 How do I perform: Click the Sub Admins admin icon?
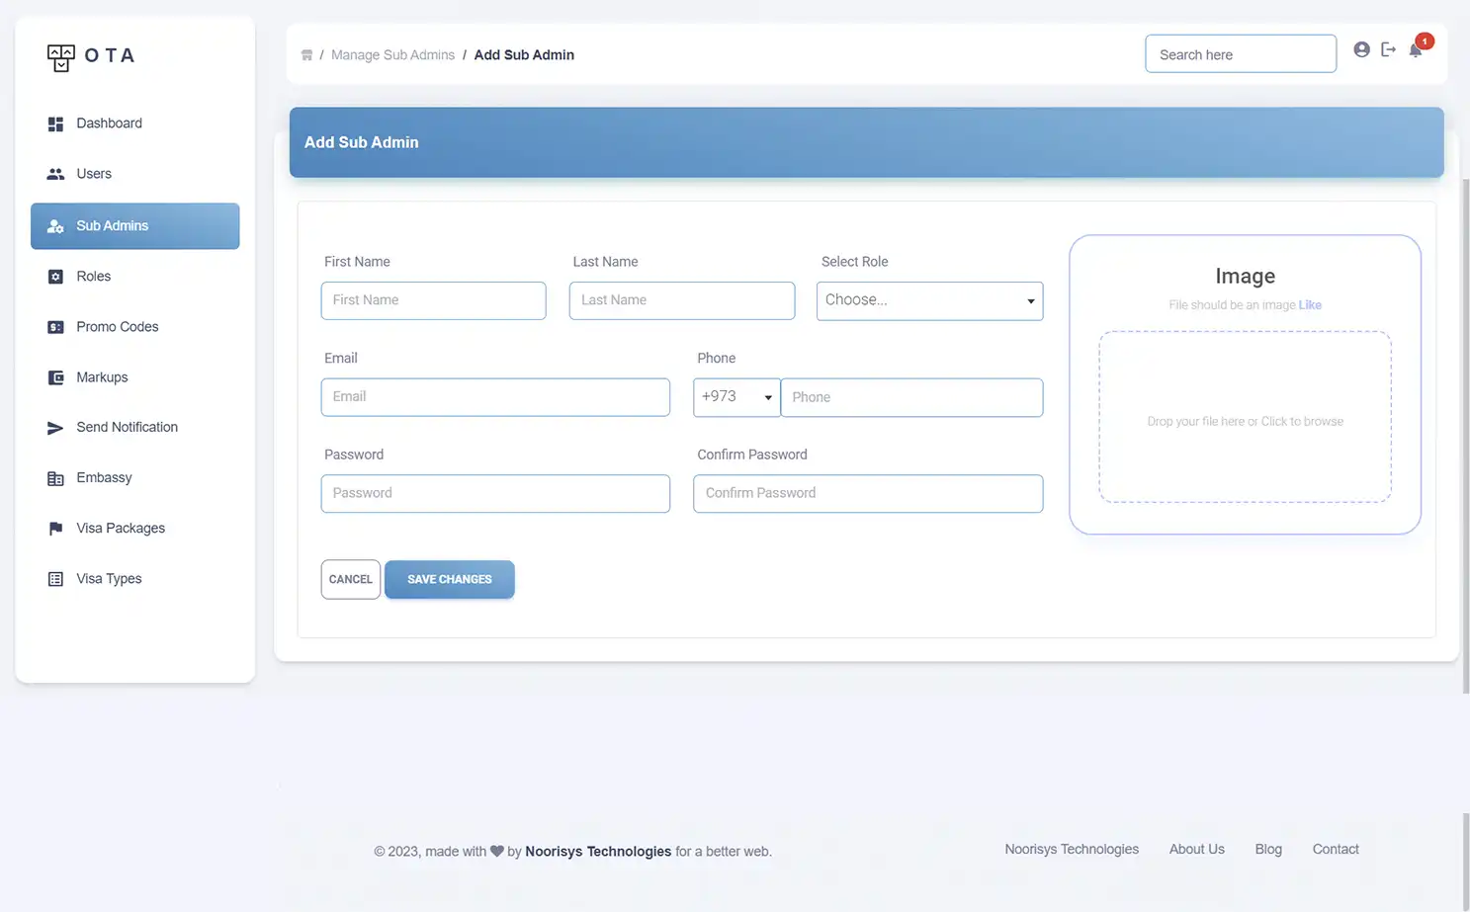(x=55, y=225)
